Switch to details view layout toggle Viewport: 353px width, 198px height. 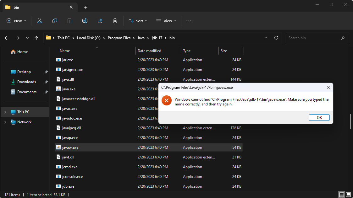(x=341, y=195)
